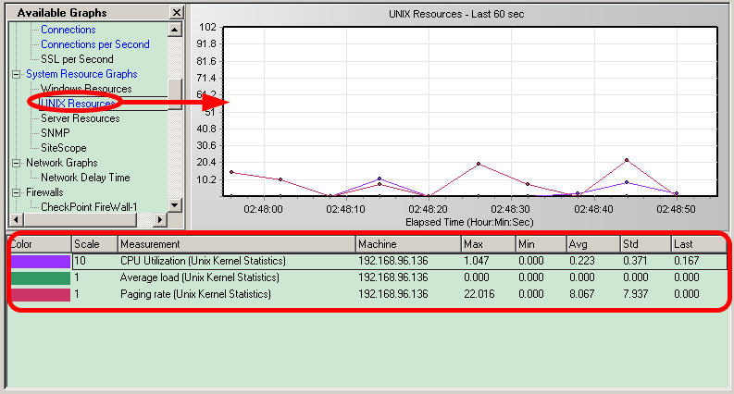Viewport: 734px width, 394px height.
Task: Click red Paging rate color swatch
Action: pos(40,294)
